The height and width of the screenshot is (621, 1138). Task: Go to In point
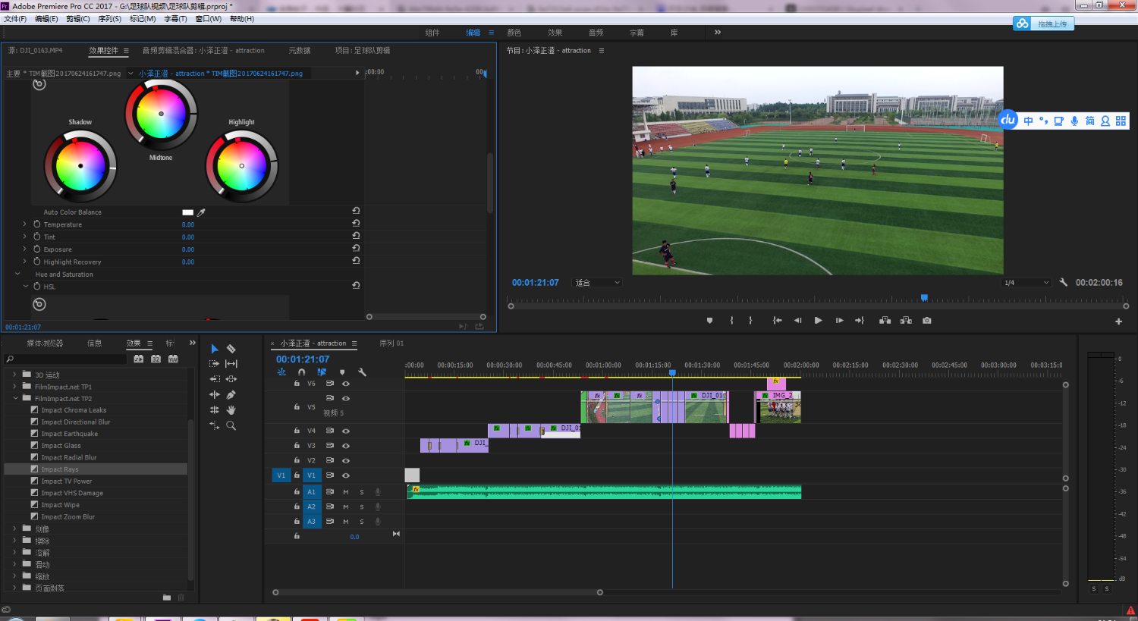click(777, 321)
